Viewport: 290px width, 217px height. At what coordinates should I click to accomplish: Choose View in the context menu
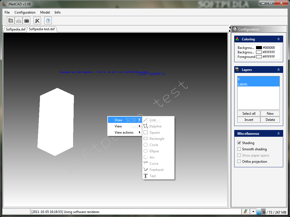(x=125, y=126)
